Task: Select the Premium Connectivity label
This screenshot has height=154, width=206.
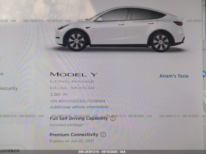Action: coord(74,134)
